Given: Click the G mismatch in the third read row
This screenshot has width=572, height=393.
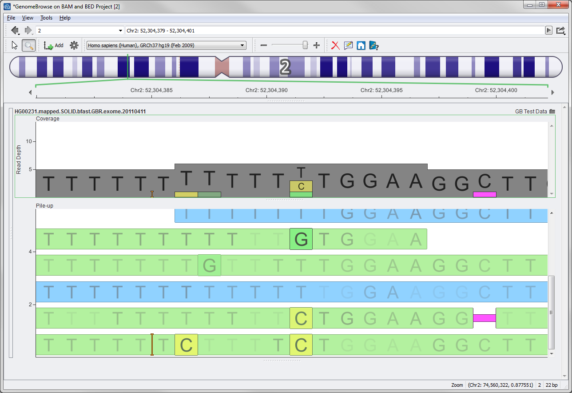Looking at the screenshot, I should click(x=209, y=265).
